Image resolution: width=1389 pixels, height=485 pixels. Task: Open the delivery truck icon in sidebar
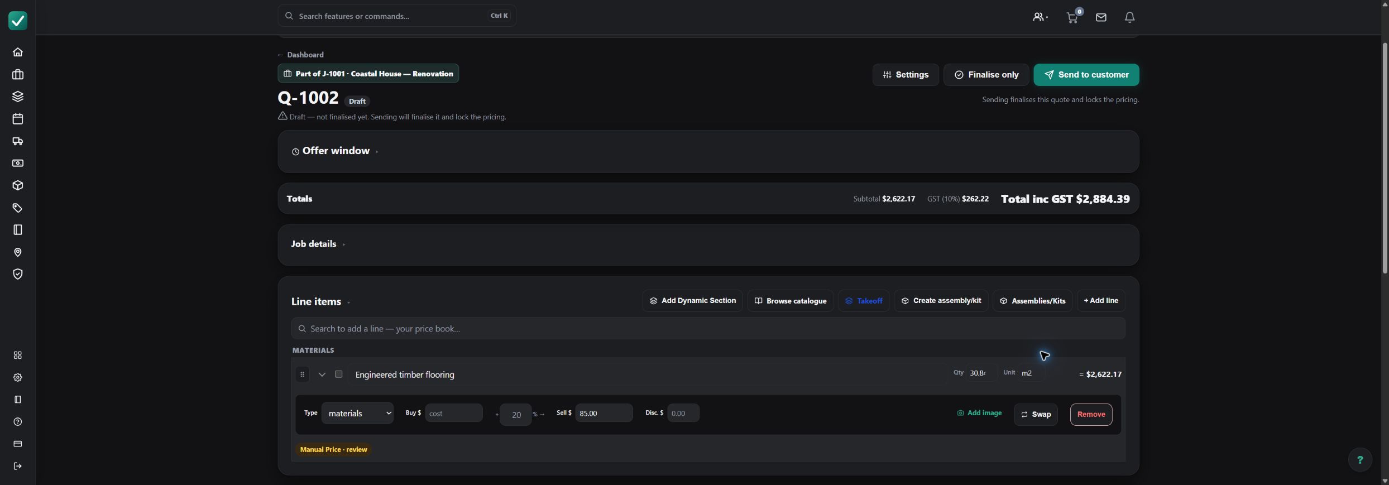pos(18,141)
